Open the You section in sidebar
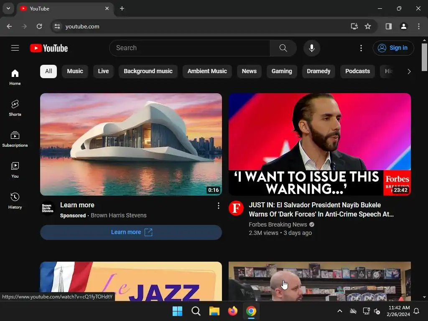Image resolution: width=428 pixels, height=321 pixels. tap(15, 170)
